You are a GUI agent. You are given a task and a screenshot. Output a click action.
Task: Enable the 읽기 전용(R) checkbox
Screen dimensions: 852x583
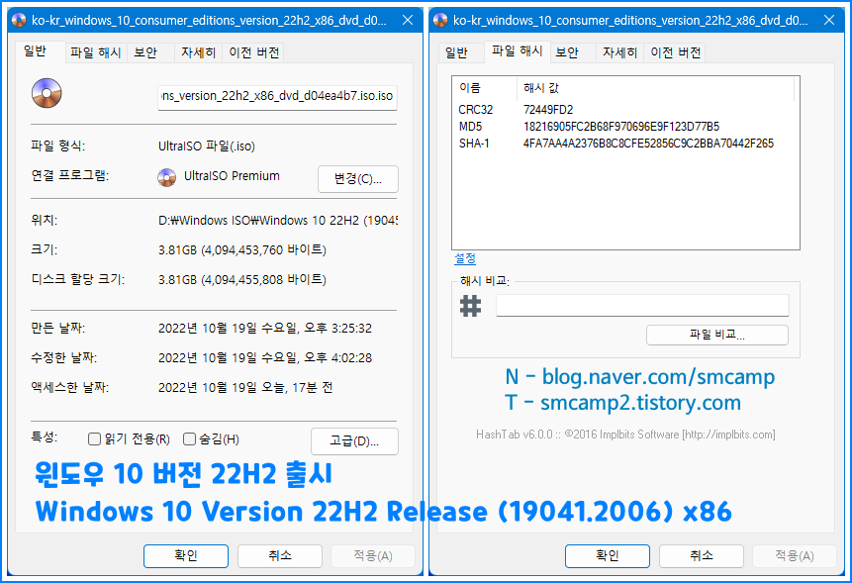95,439
